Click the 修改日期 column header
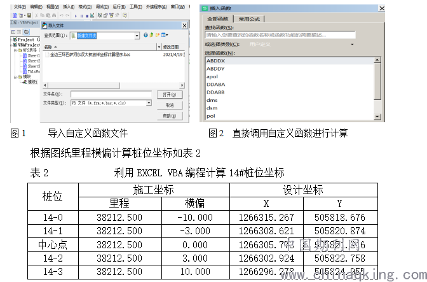 (171, 47)
